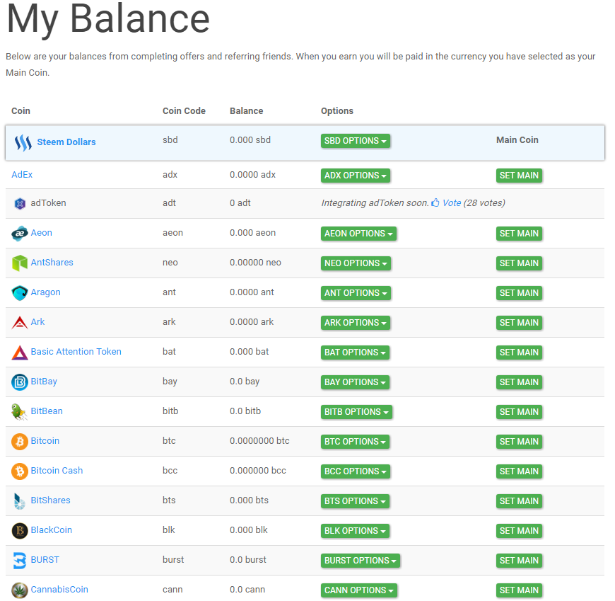
Task: Open the BITB OPTIONS dropdown
Action: 356,413
